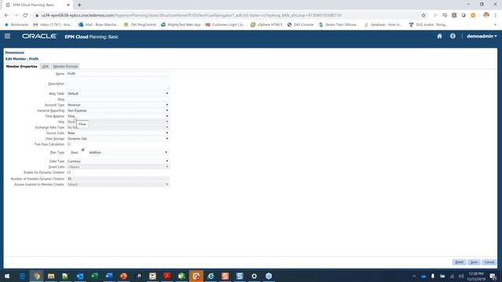The image size is (502, 282).
Task: Open the Bookmarks folder in bookmarks bar
Action: [x=16, y=24]
